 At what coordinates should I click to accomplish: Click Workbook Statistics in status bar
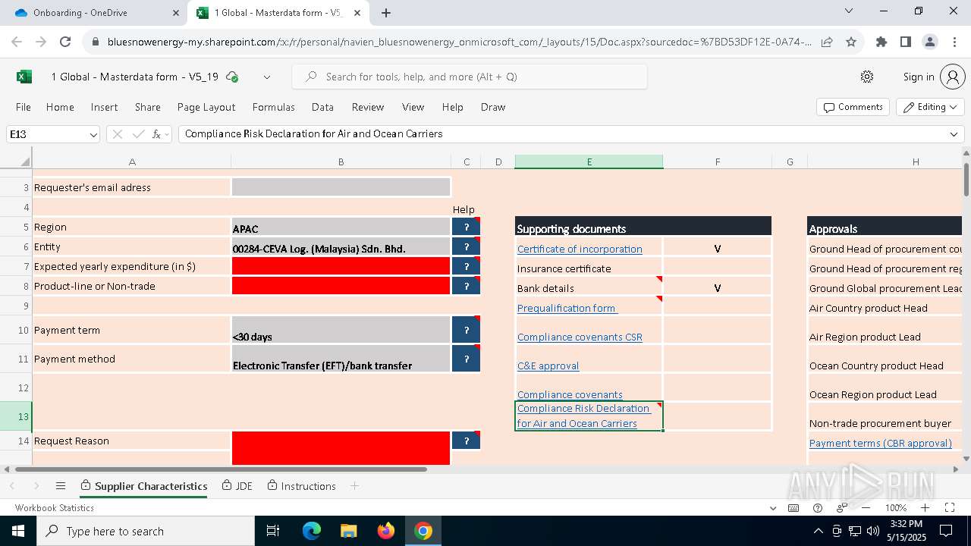[55, 508]
